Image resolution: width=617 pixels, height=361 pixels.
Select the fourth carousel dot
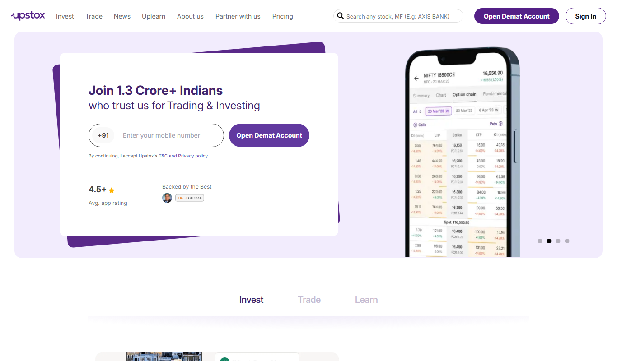pyautogui.click(x=567, y=241)
